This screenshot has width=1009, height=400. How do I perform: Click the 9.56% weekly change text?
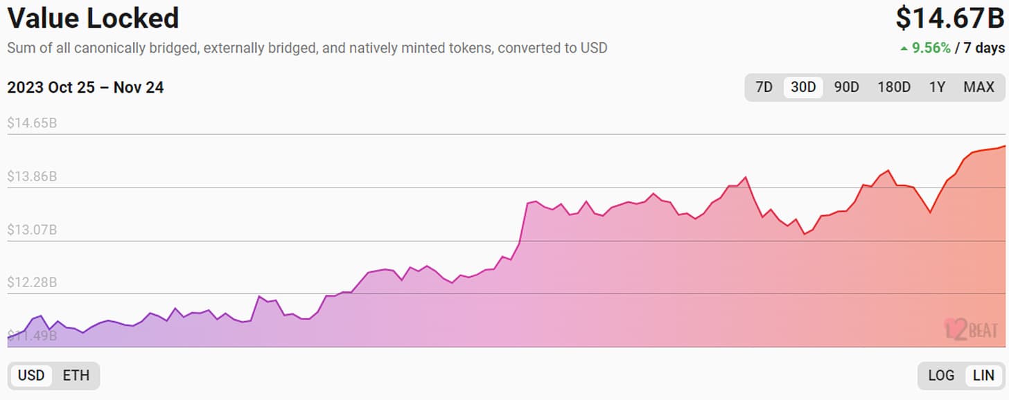click(x=931, y=48)
